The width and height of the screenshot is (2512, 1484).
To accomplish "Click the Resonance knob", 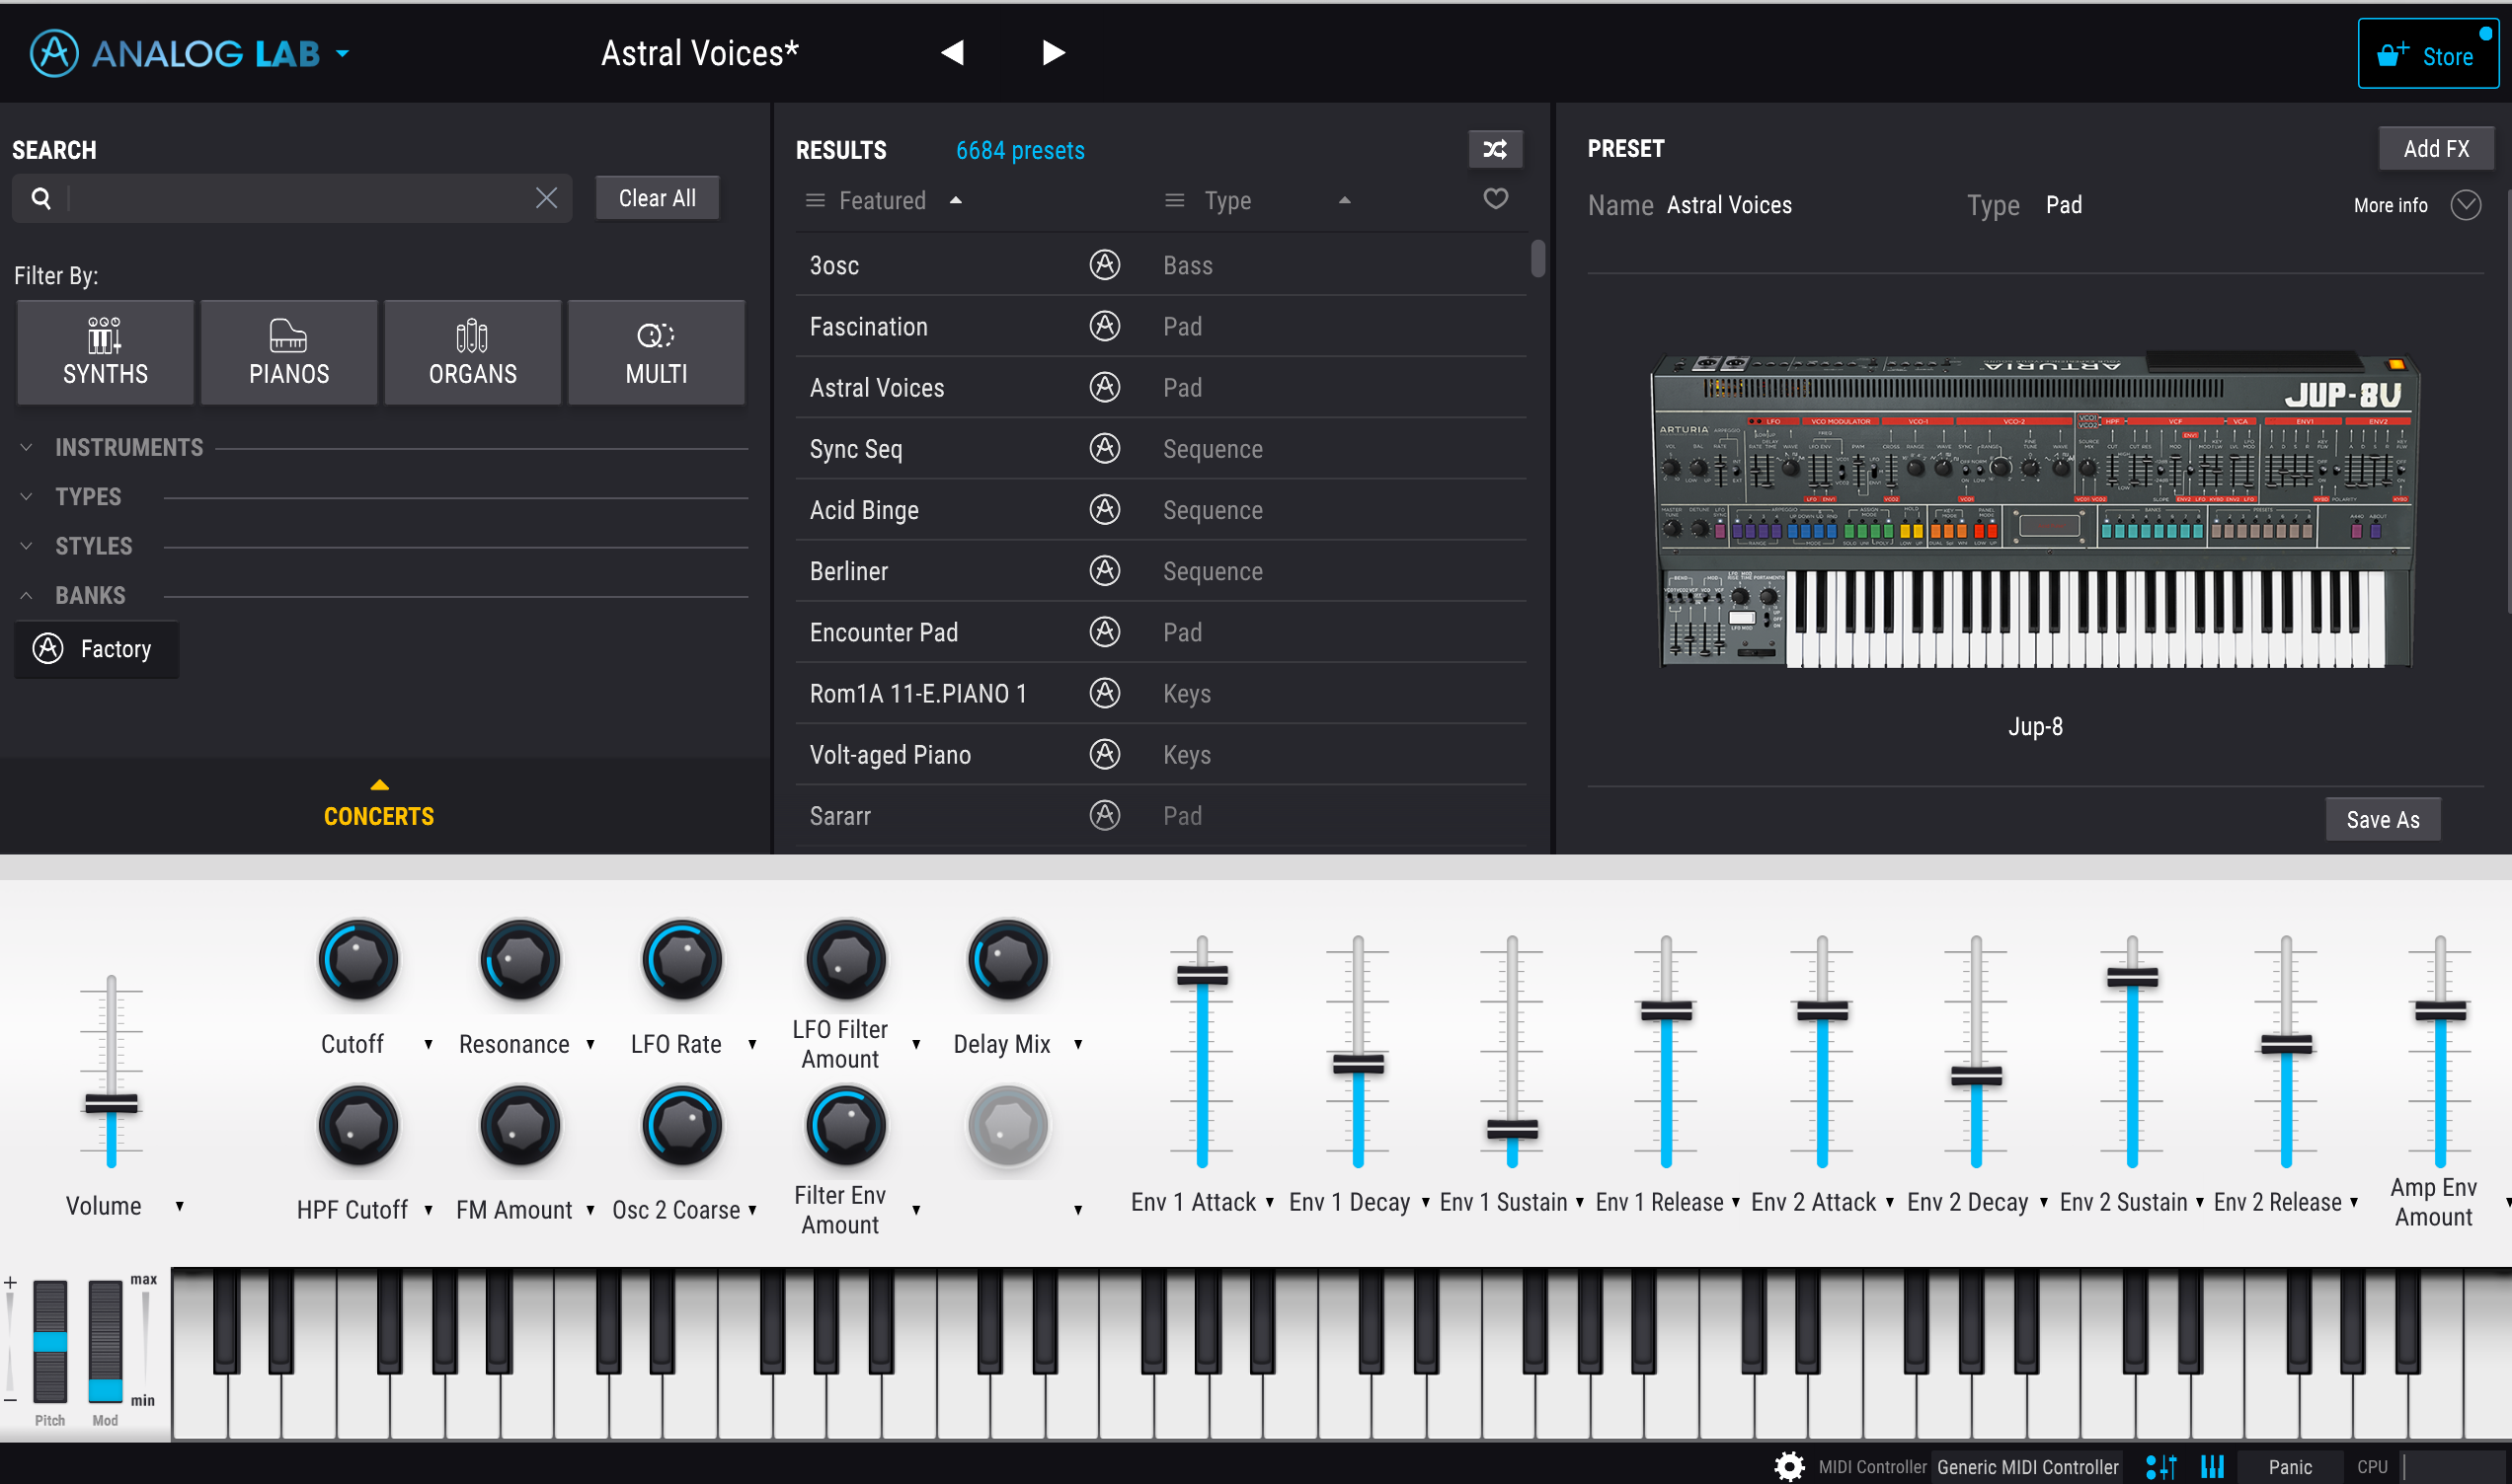I will point(520,960).
